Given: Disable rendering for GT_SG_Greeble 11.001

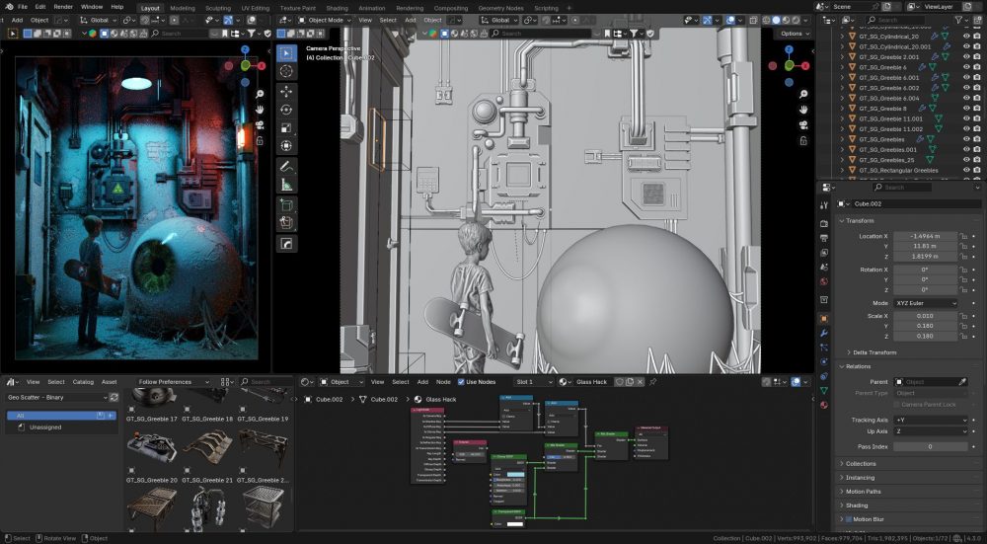Looking at the screenshot, I should pos(977,118).
